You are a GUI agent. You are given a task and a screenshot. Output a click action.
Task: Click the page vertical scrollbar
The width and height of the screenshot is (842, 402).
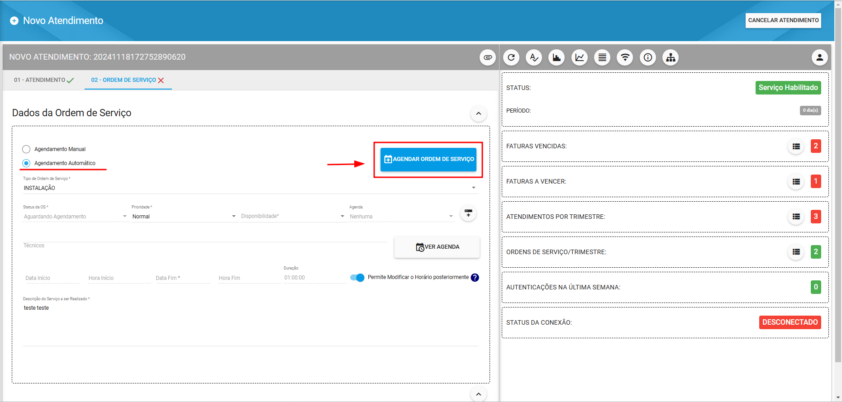(x=838, y=185)
